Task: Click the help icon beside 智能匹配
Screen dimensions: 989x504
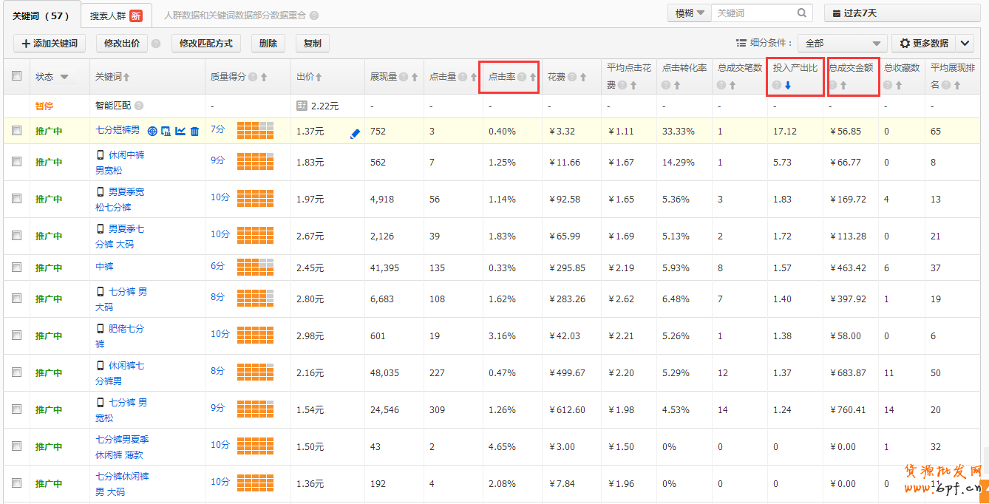Action: point(139,106)
